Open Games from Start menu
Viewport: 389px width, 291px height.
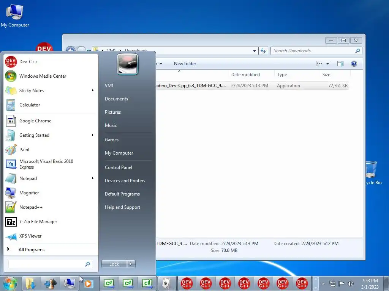point(112,139)
